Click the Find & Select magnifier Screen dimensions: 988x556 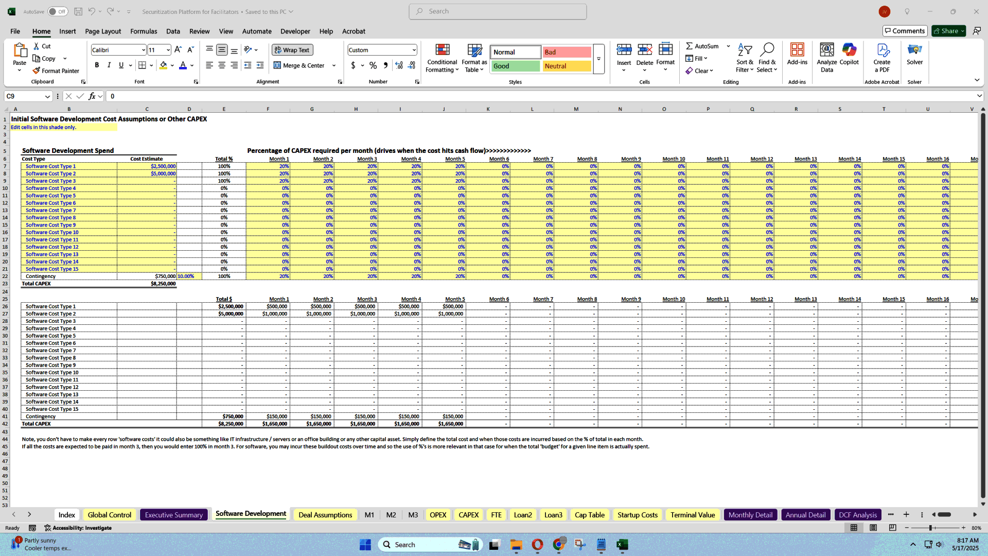point(767,50)
